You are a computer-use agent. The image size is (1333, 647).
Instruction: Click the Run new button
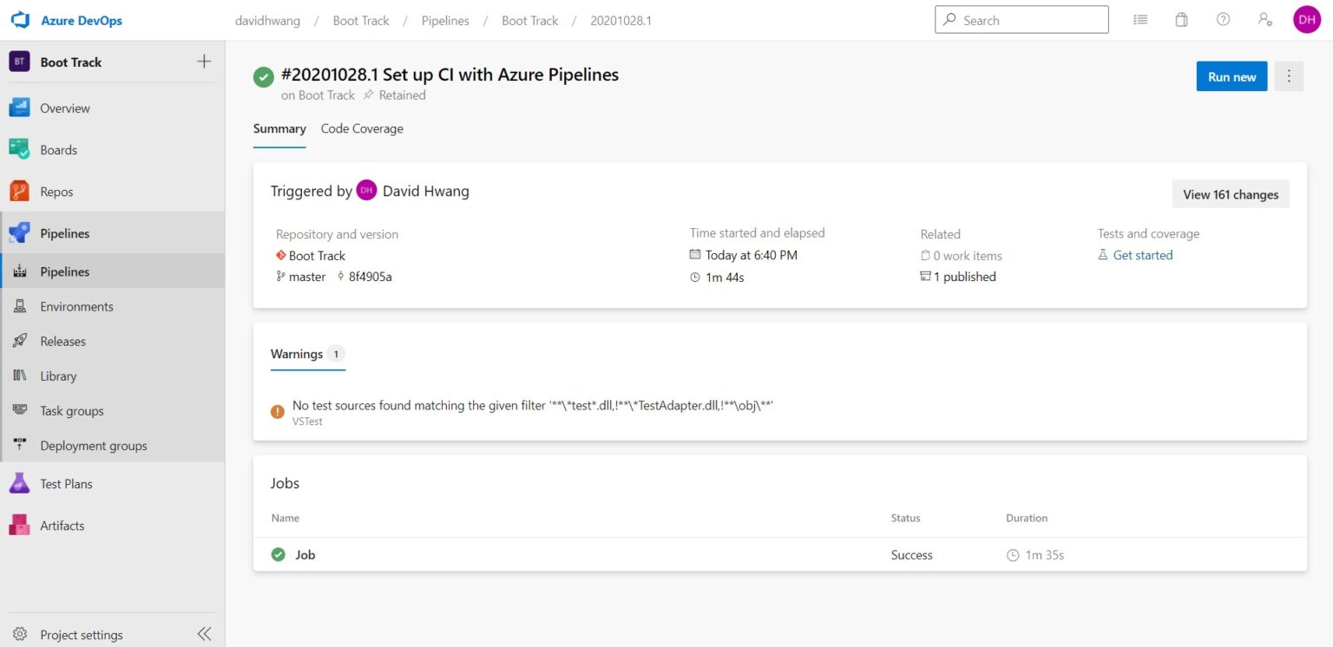(x=1231, y=76)
